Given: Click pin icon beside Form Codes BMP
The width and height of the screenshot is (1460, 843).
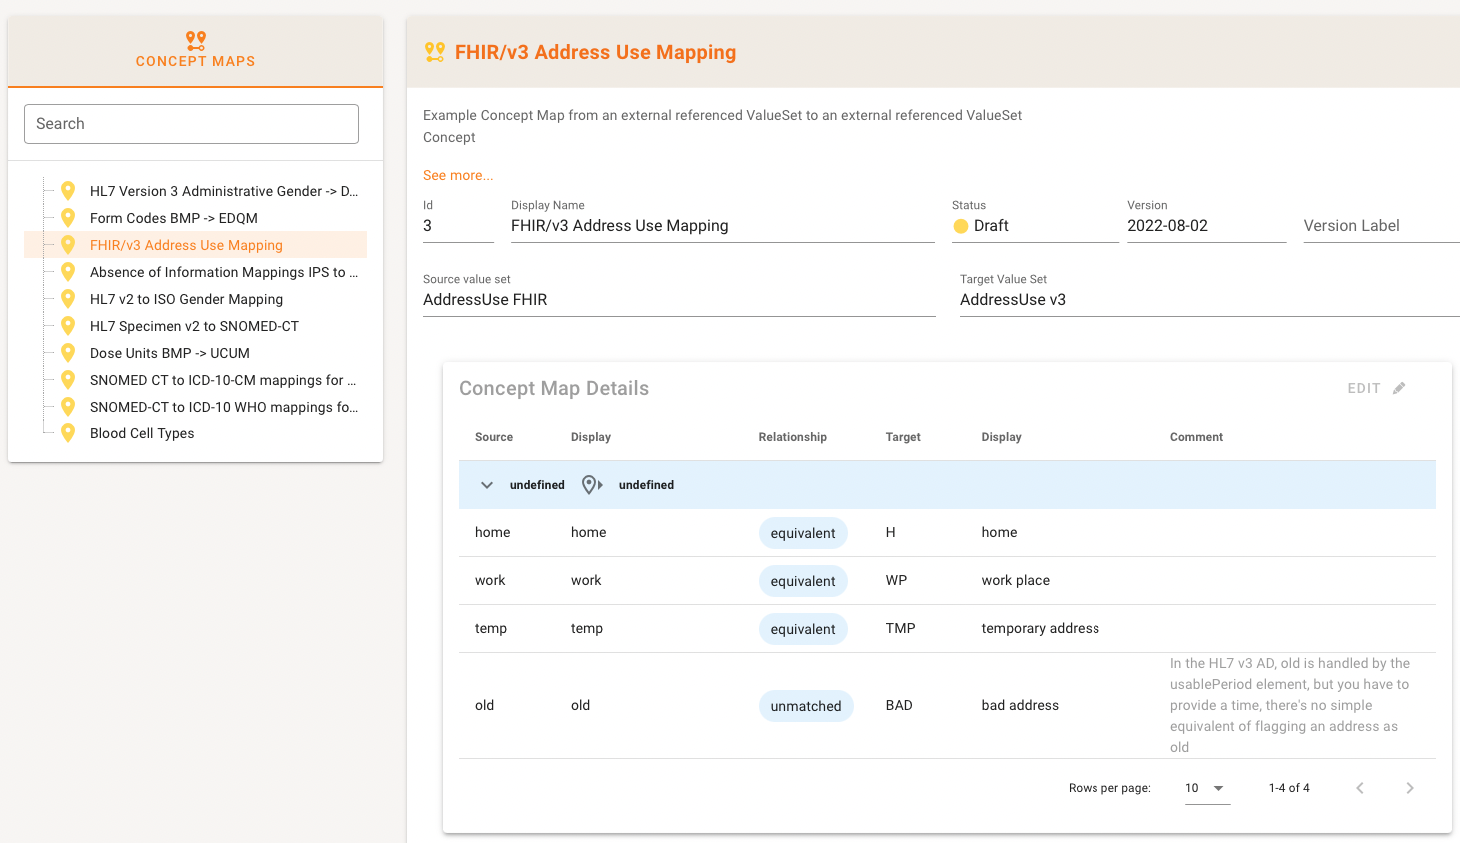Looking at the screenshot, I should pos(68,218).
